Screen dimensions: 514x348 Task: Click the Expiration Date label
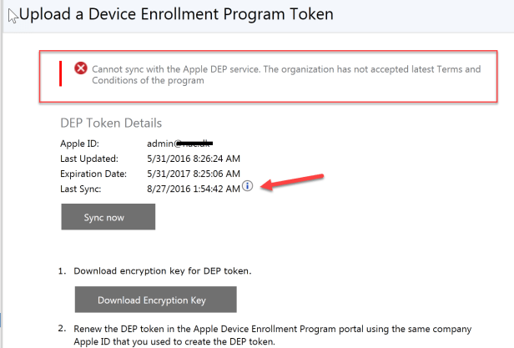pos(93,174)
